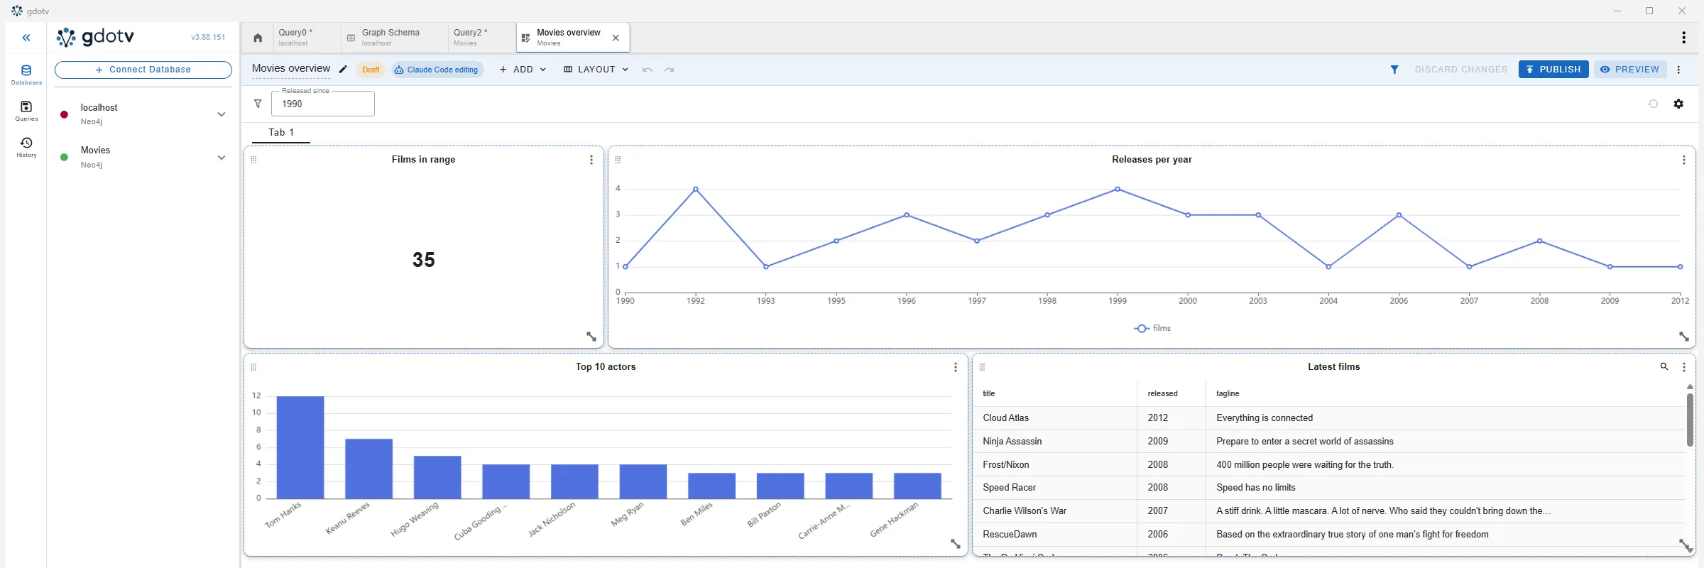Click resize handle of Top 10 actors
Image resolution: width=1704 pixels, height=568 pixels.
956,544
